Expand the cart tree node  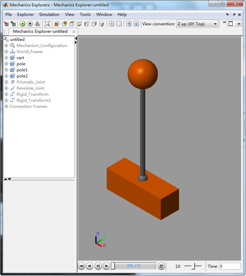click(x=6, y=58)
